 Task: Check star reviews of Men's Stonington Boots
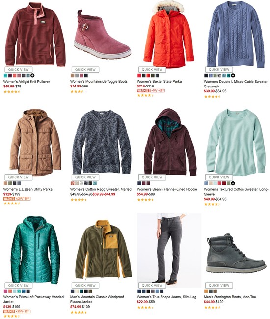[x=212, y=307]
